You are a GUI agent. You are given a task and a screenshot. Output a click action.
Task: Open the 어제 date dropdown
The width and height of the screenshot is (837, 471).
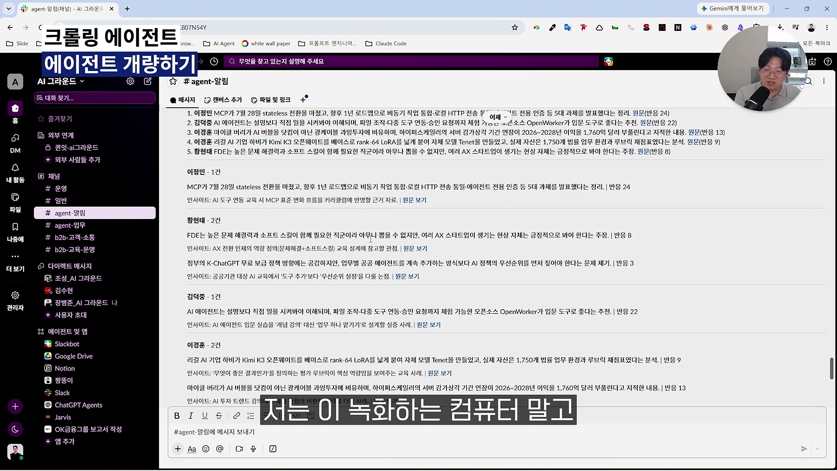pos(498,117)
